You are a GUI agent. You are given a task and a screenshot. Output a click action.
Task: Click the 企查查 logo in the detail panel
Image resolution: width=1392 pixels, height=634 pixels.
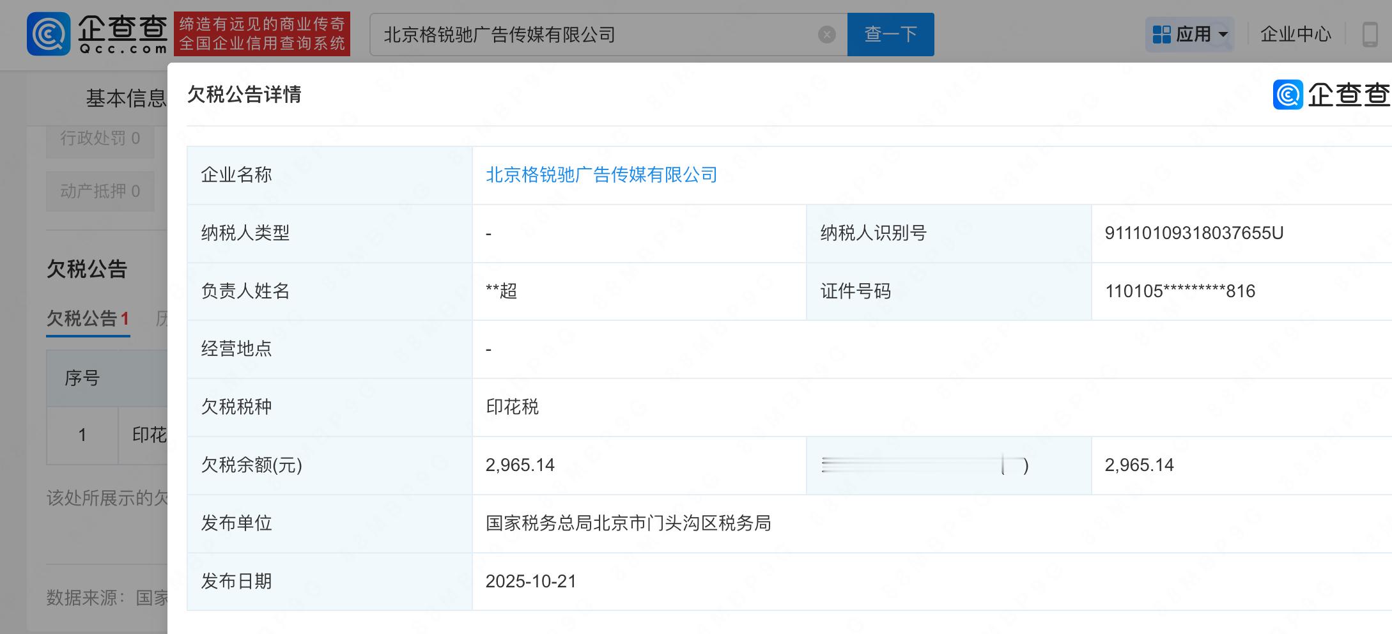[x=1331, y=95]
